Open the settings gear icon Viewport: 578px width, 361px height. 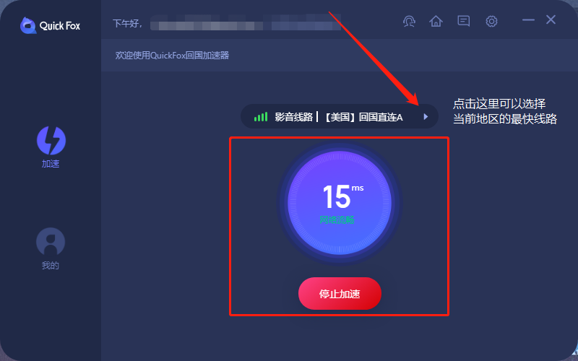pyautogui.click(x=491, y=22)
